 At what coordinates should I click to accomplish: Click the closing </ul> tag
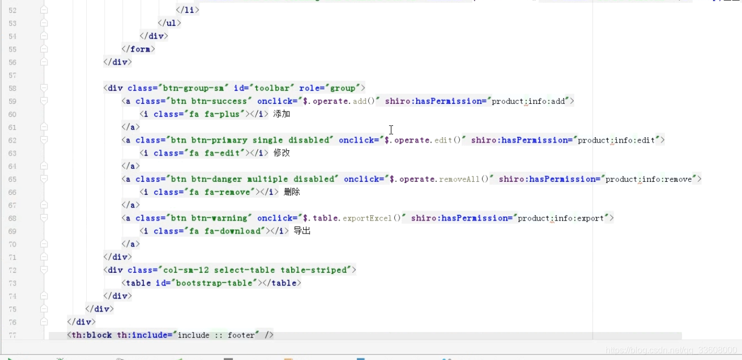coord(169,23)
